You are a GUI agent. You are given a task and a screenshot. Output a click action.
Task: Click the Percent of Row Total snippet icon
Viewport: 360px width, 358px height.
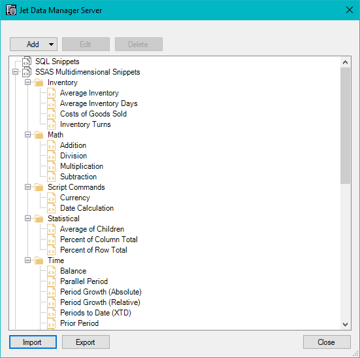pos(52,250)
